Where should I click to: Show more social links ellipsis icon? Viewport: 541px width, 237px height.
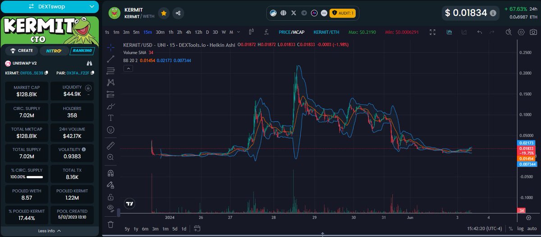tap(324, 14)
